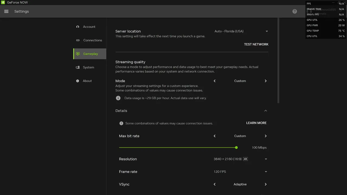Open the hamburger navigation menu
The image size is (347, 195).
[6, 11]
